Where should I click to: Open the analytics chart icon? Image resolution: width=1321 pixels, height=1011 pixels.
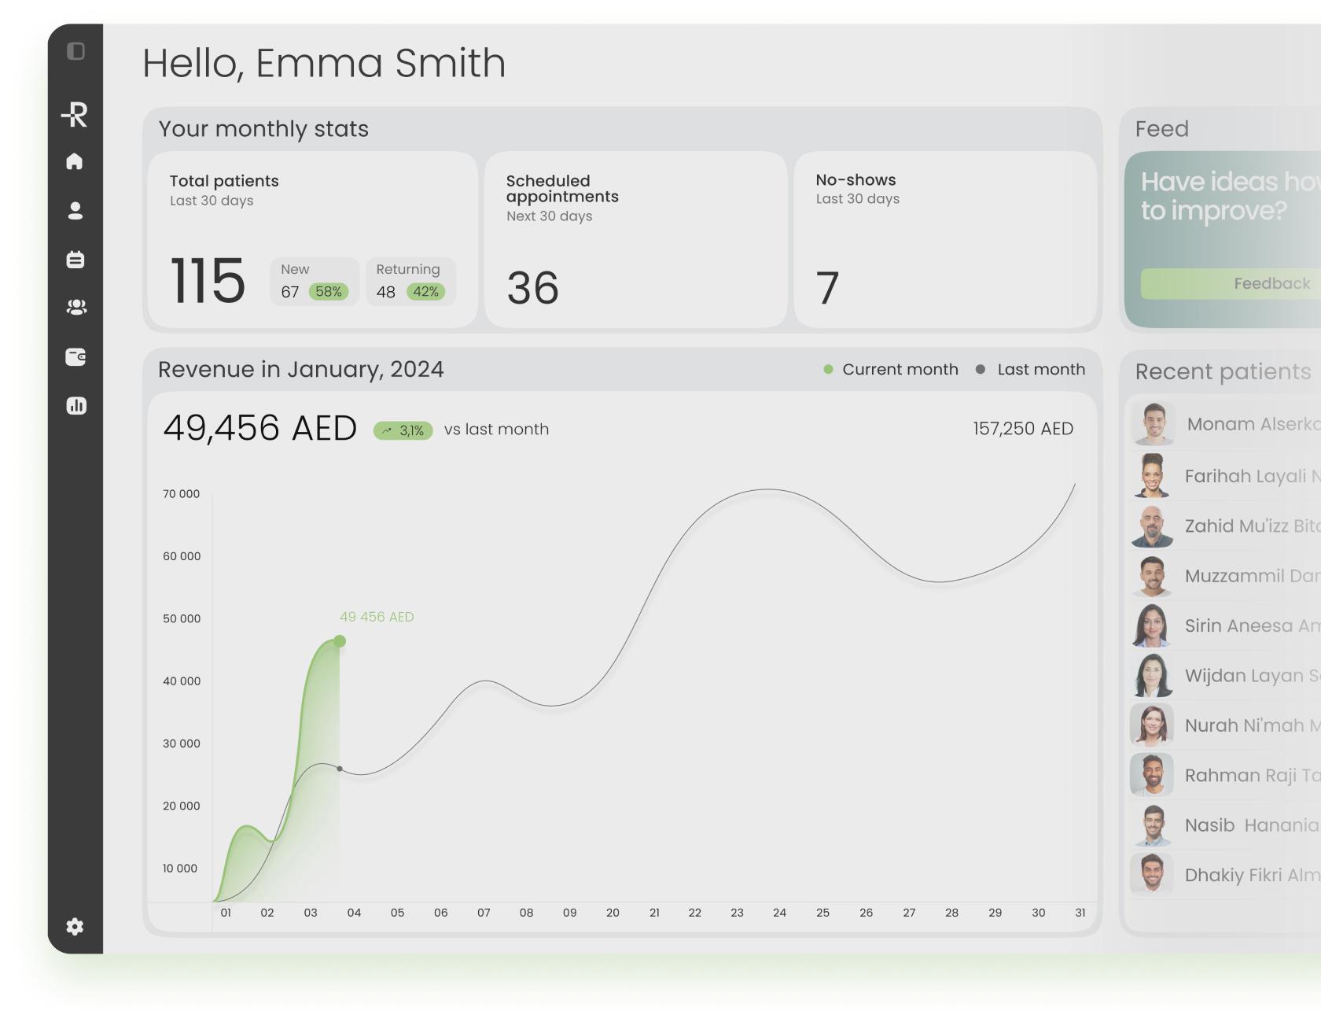point(76,406)
